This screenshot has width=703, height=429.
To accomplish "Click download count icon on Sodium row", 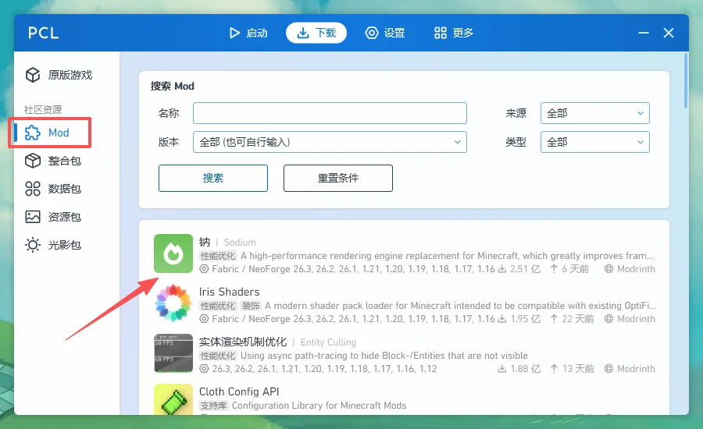I will pos(502,268).
